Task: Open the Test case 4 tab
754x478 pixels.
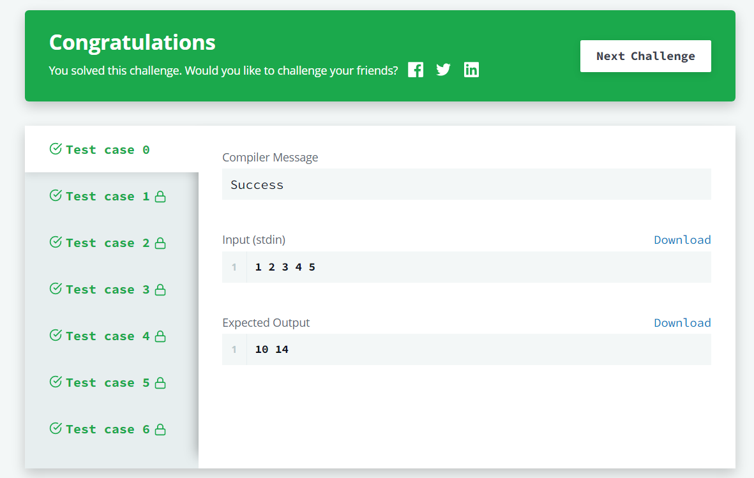Action: [112, 336]
